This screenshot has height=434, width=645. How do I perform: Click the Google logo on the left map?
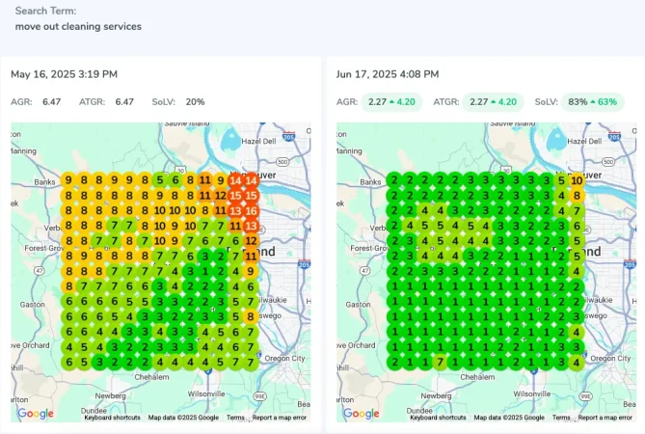click(36, 414)
